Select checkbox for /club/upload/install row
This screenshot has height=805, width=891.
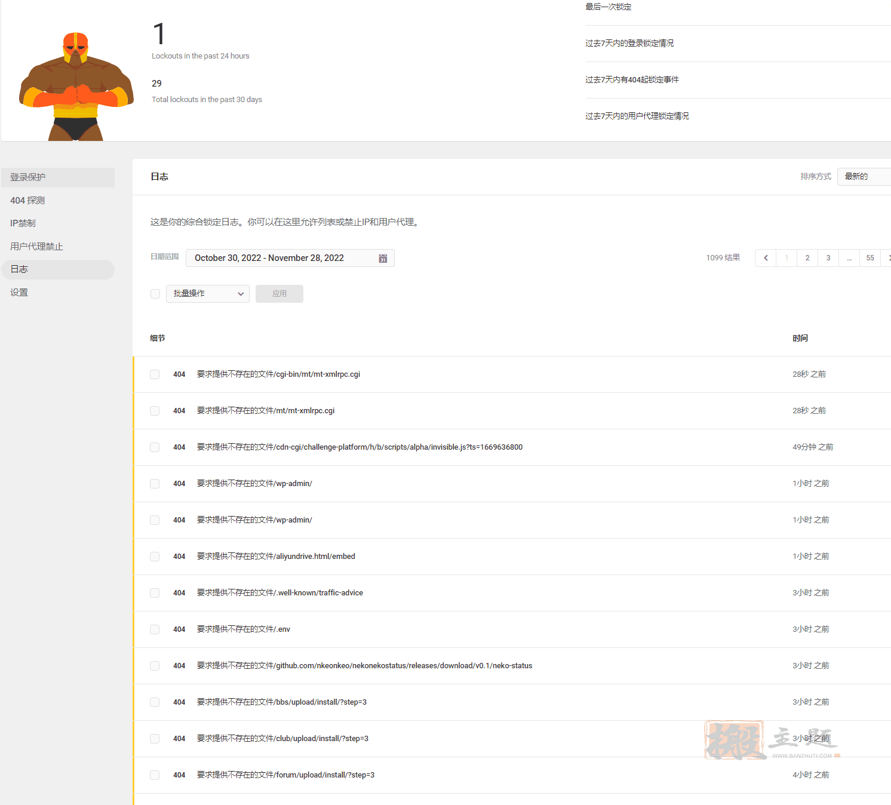pyautogui.click(x=155, y=739)
